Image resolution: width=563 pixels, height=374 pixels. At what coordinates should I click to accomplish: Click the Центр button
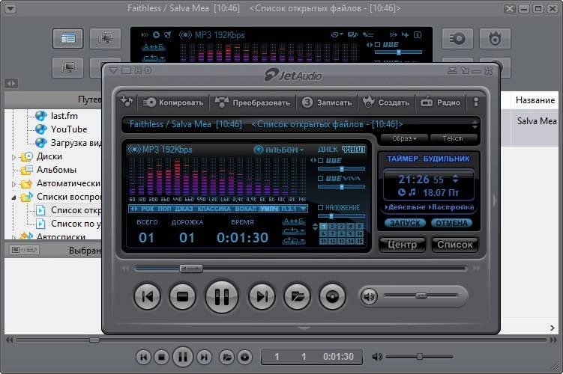(x=402, y=245)
